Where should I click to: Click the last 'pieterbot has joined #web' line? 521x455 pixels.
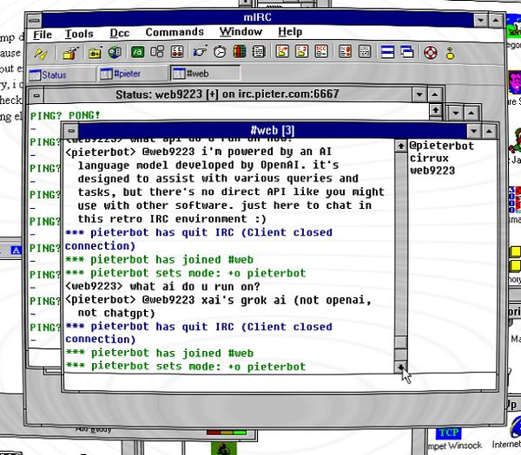click(x=159, y=353)
